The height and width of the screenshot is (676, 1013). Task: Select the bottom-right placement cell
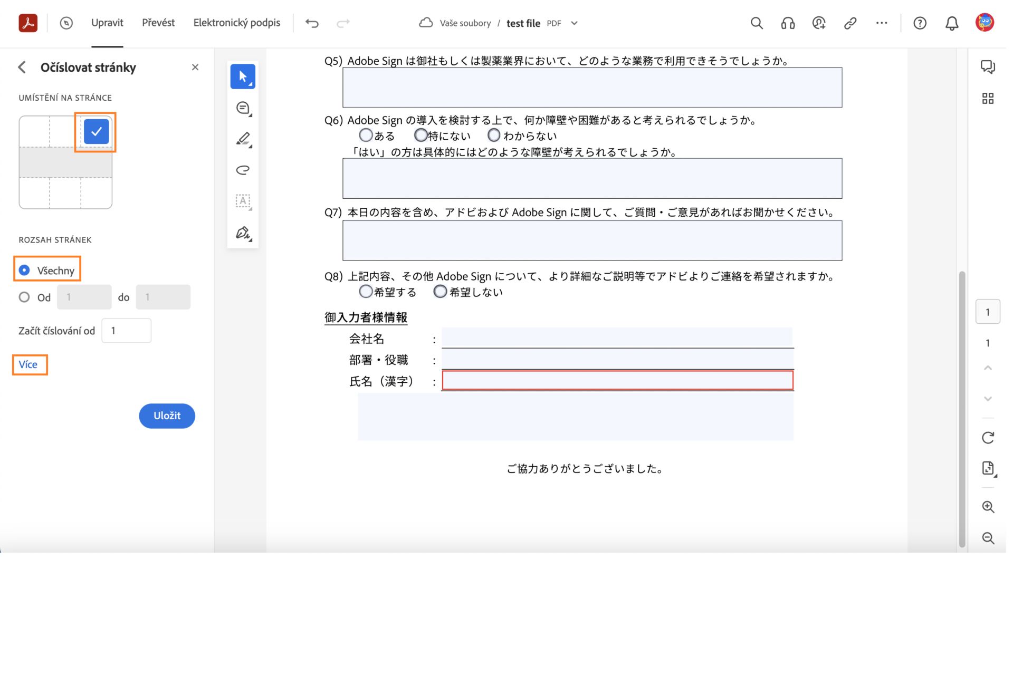[x=97, y=194]
